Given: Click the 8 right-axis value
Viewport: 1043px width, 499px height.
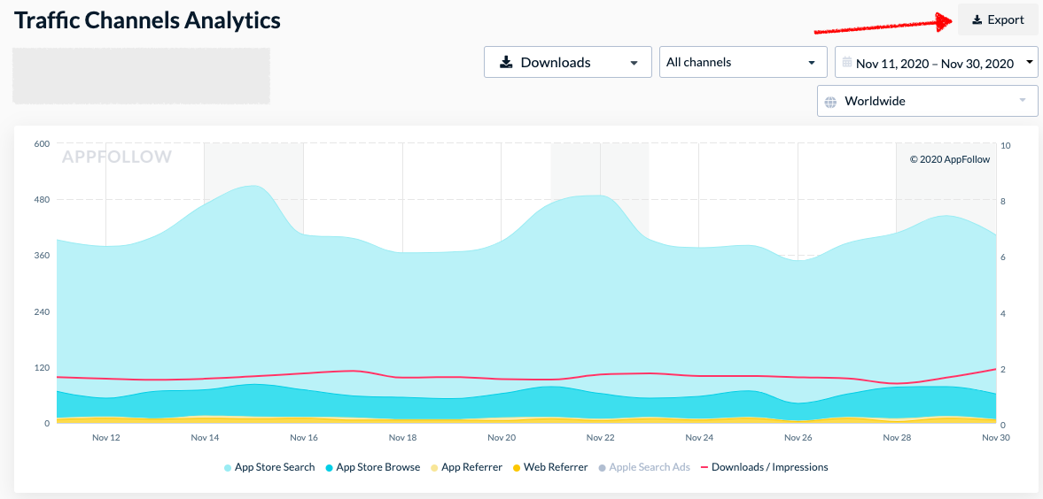Looking at the screenshot, I should pyautogui.click(x=1003, y=202).
